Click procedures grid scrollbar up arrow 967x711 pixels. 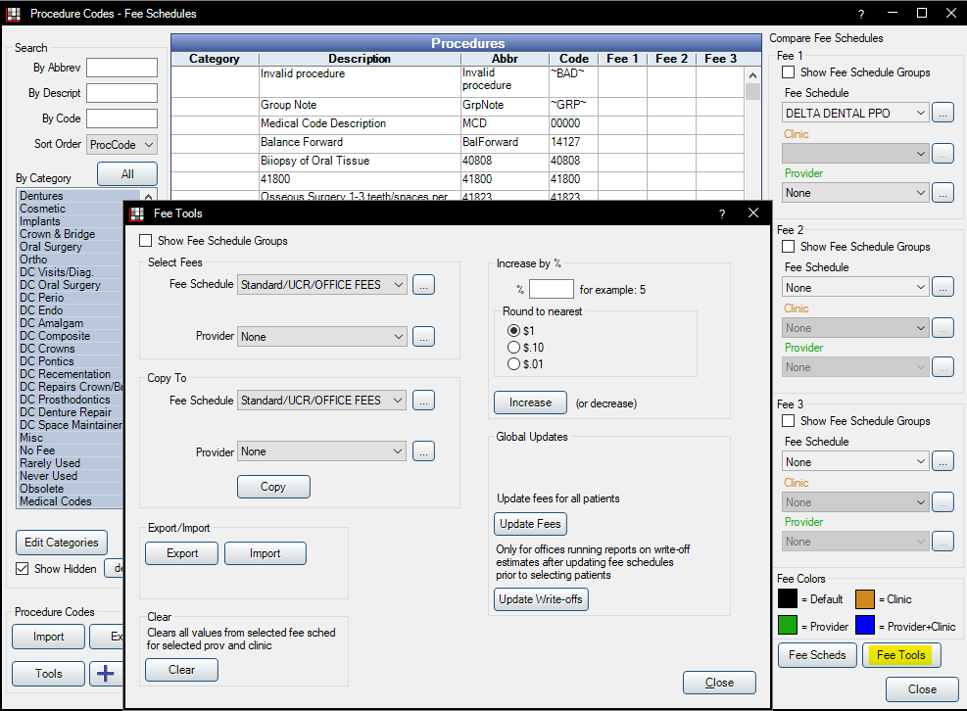point(752,75)
